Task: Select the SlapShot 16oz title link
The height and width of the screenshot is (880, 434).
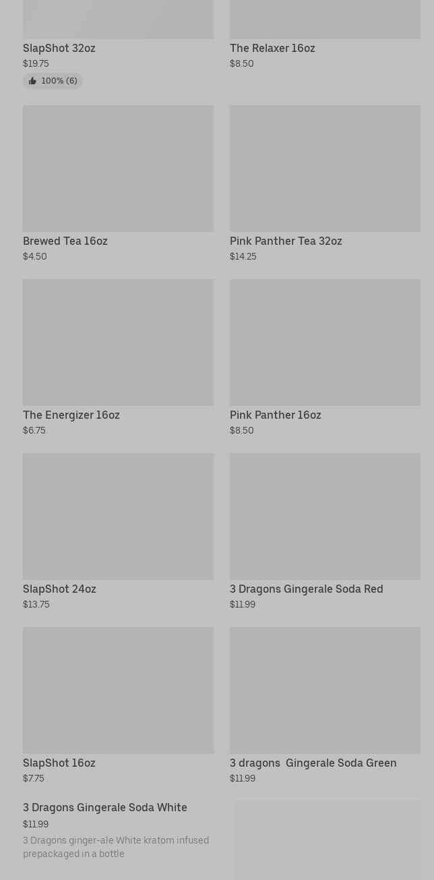Action: (x=59, y=763)
